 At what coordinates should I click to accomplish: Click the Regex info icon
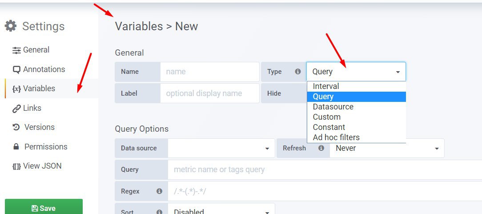pyautogui.click(x=159, y=191)
